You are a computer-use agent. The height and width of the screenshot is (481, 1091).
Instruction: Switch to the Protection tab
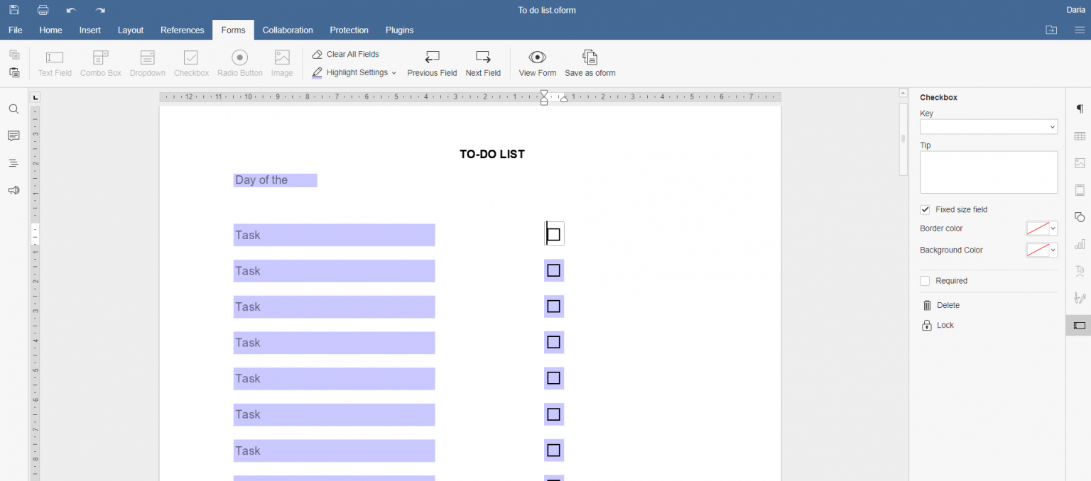click(x=349, y=30)
